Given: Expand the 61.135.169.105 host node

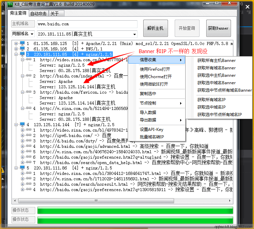Looking at the screenshot, I should (16, 49).
